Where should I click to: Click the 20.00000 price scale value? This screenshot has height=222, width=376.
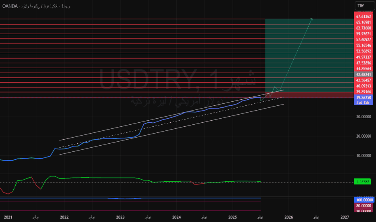click(x=363, y=136)
